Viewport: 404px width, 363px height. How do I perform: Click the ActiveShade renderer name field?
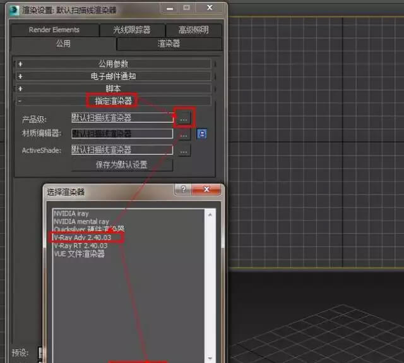tap(122, 150)
